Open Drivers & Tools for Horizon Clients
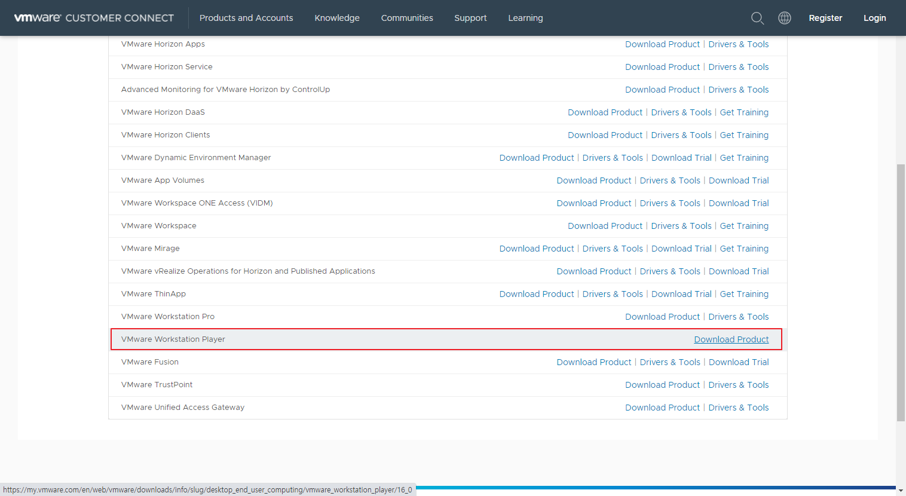Screen dimensions: 906x496 point(681,135)
